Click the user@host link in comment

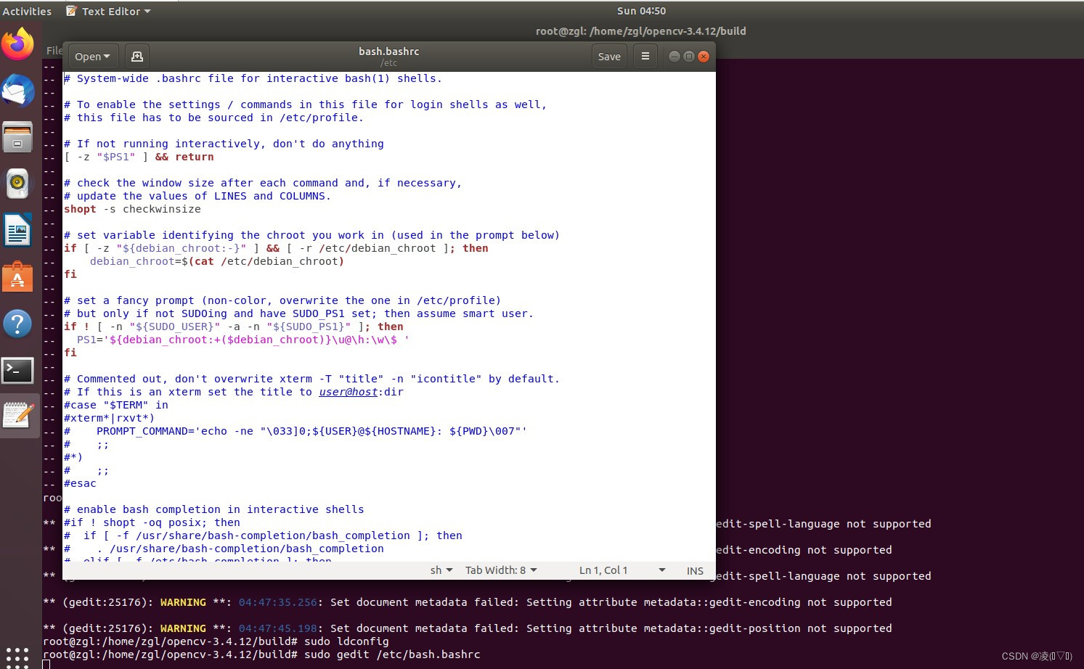pyautogui.click(x=349, y=392)
